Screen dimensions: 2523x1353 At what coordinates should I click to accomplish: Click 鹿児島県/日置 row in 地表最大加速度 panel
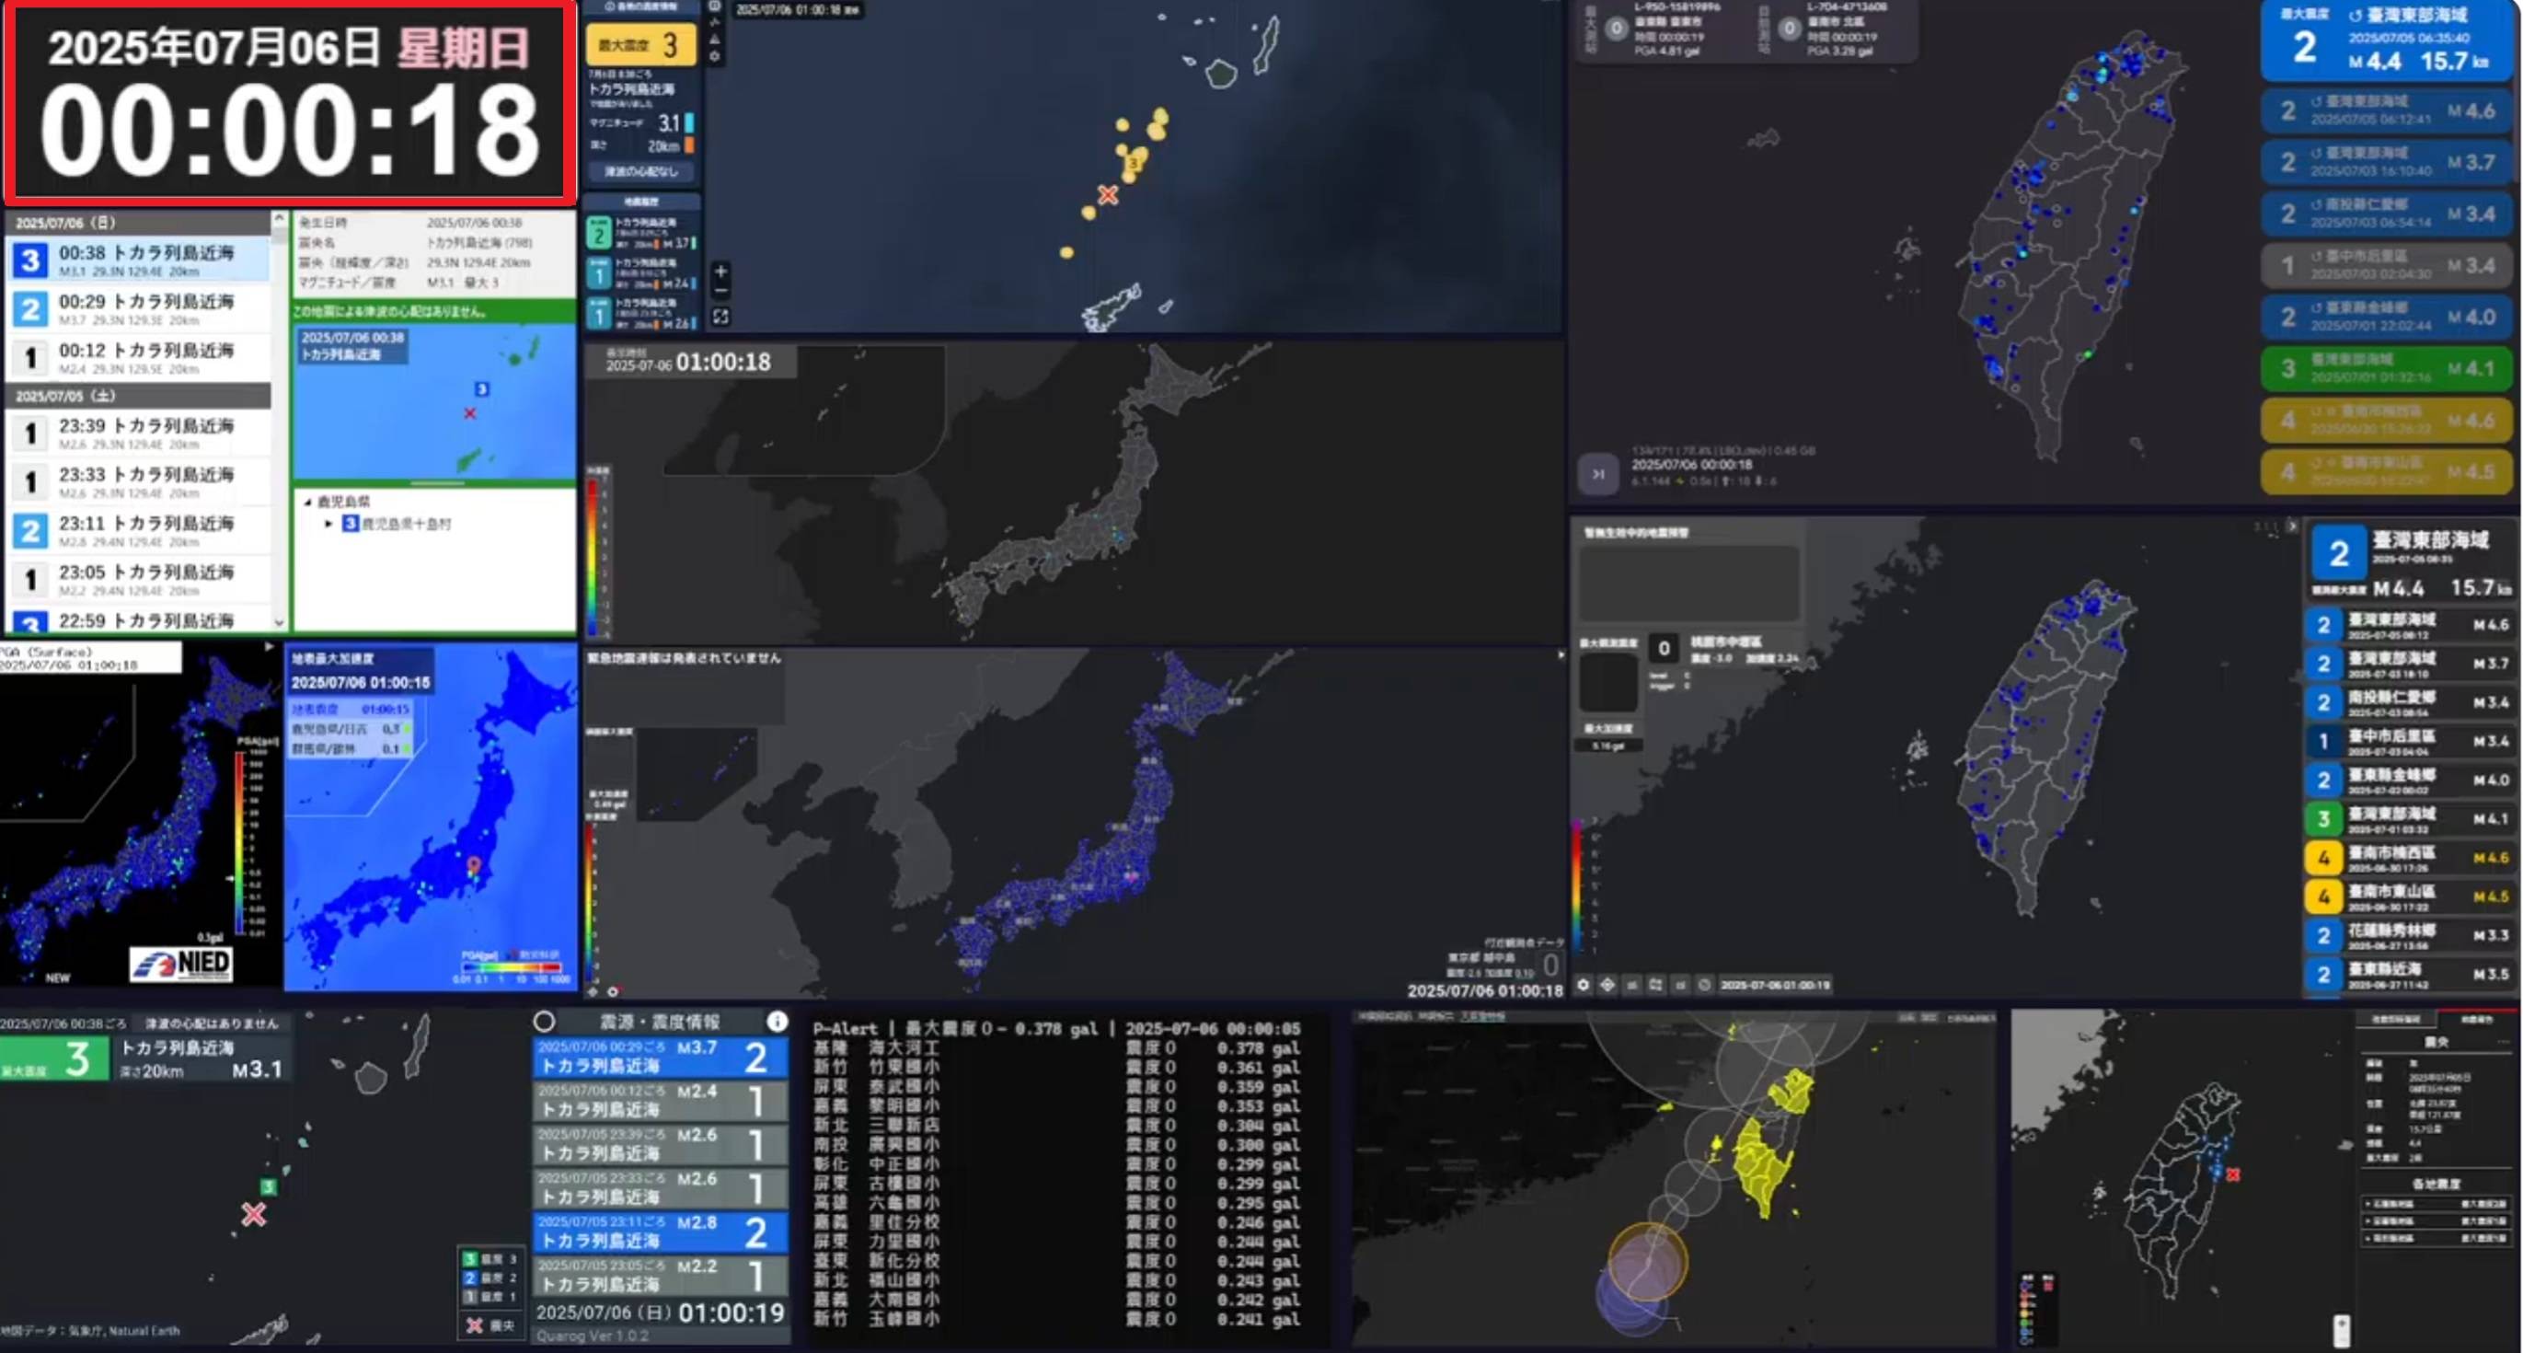tap(351, 729)
